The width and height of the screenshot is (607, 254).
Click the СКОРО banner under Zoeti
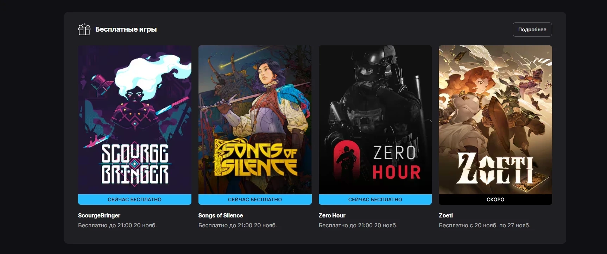[495, 200]
